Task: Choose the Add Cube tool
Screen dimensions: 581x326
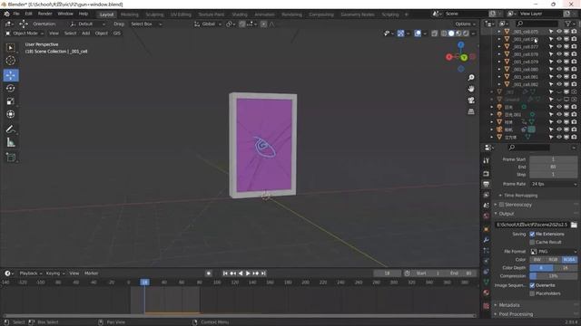Action: (x=11, y=157)
